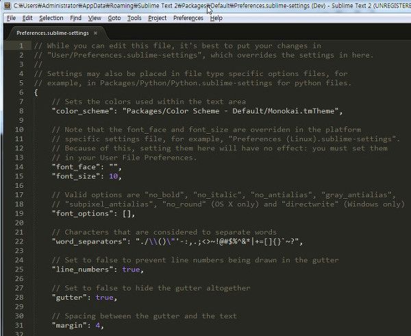The image size is (411, 336).
Task: Click comment "Spacing between the gutter and the text"
Action: coord(144,316)
